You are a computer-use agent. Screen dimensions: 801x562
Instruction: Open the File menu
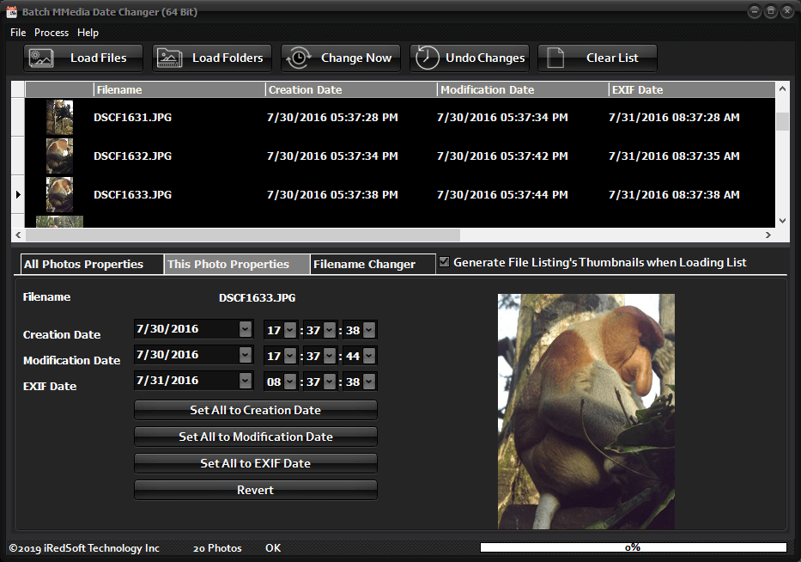point(18,32)
